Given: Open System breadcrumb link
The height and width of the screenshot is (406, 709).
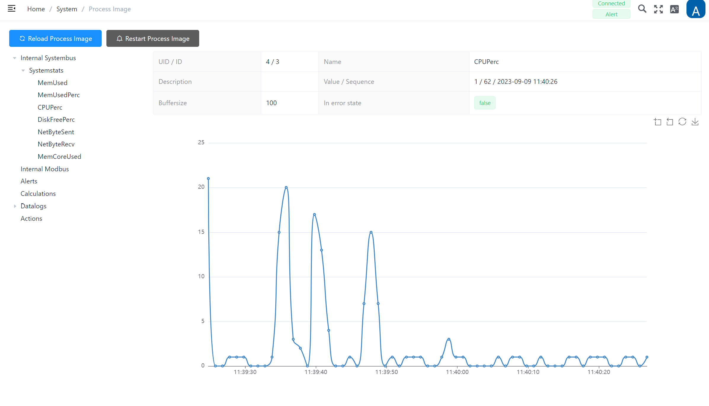Looking at the screenshot, I should 67,9.
